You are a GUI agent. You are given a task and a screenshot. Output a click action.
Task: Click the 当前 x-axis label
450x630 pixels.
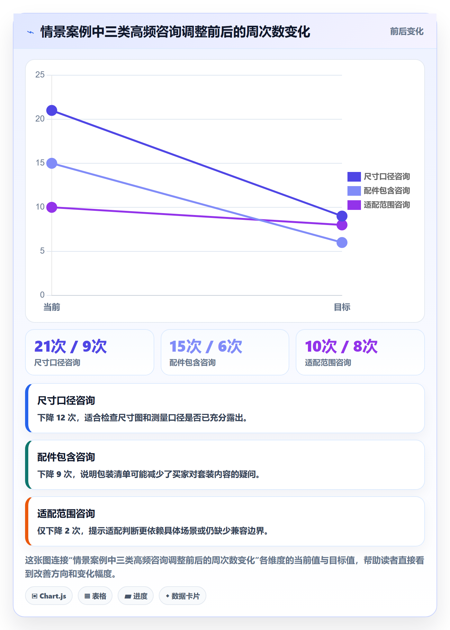point(52,307)
